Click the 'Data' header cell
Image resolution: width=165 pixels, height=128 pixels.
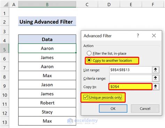[x=47, y=39]
